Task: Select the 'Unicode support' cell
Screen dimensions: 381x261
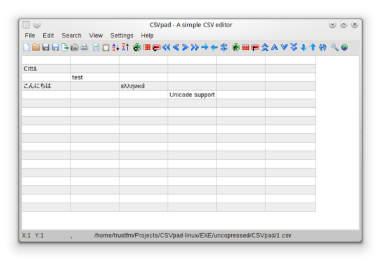Action: [x=192, y=95]
